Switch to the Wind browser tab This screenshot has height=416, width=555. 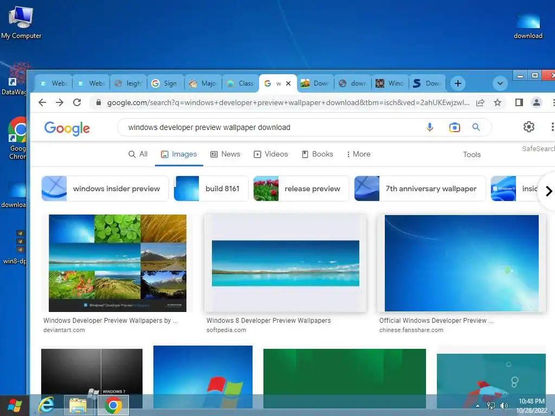(390, 83)
